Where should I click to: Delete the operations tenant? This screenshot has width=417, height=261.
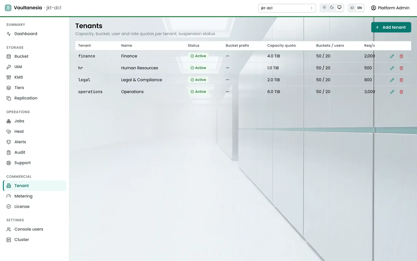[401, 92]
